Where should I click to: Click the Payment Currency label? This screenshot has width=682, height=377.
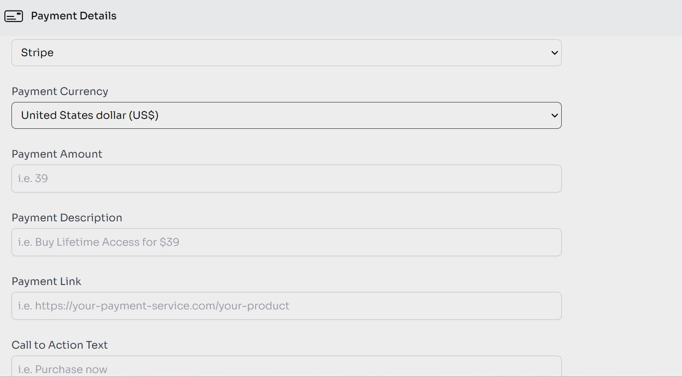click(x=60, y=92)
